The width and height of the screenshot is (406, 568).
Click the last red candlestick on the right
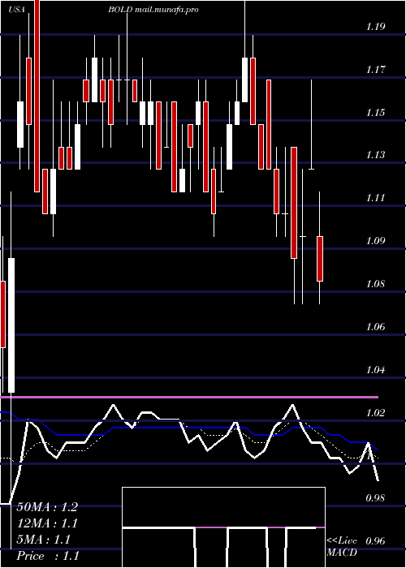(x=320, y=259)
